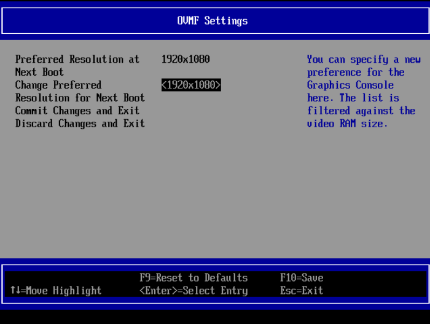This screenshot has width=430, height=324.
Task: Click the F9=Reset to Defaults hint
Action: (x=193, y=278)
